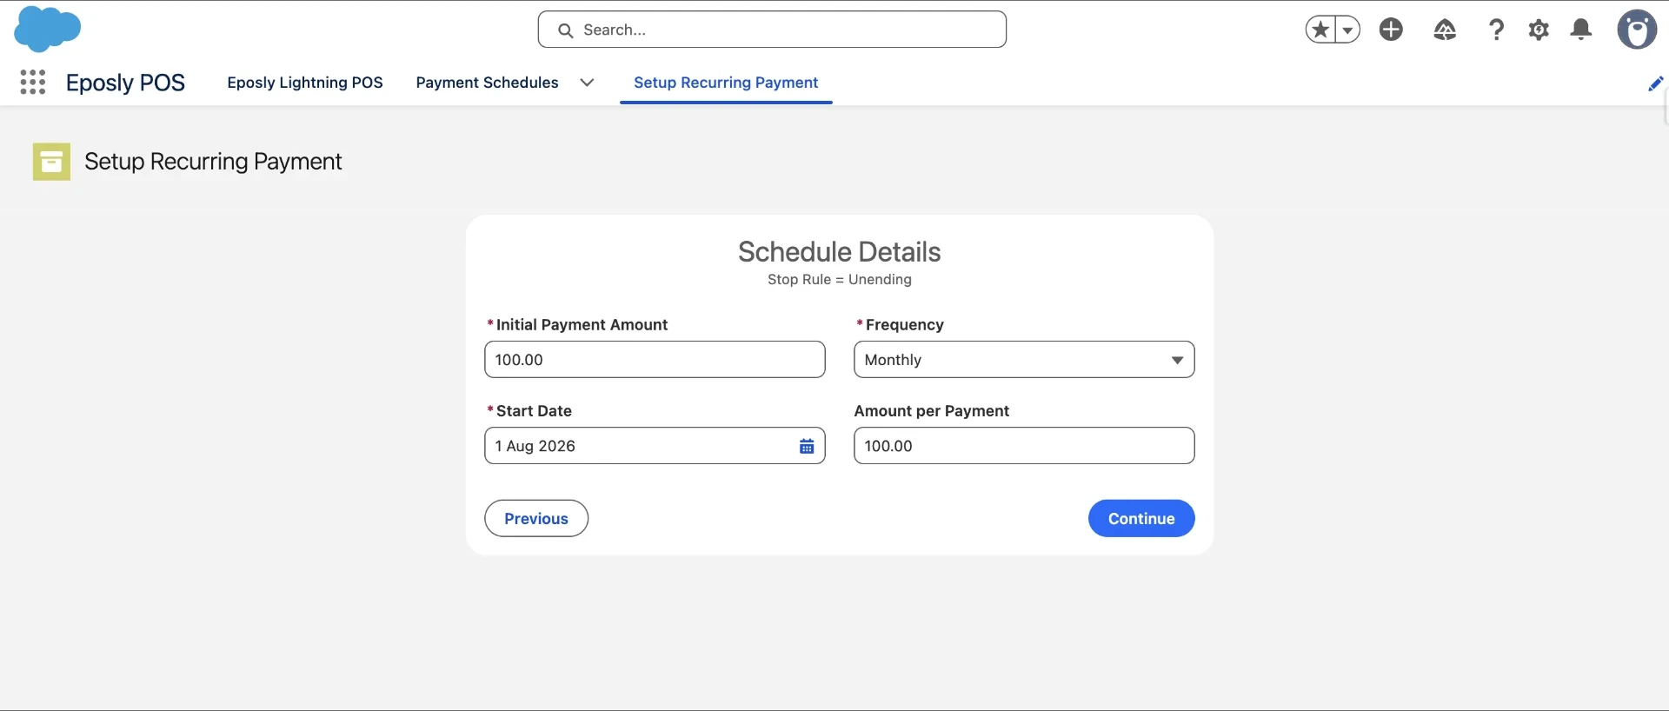Click the Amount per Payment field
Screen dimensions: 1669x711
point(1024,446)
